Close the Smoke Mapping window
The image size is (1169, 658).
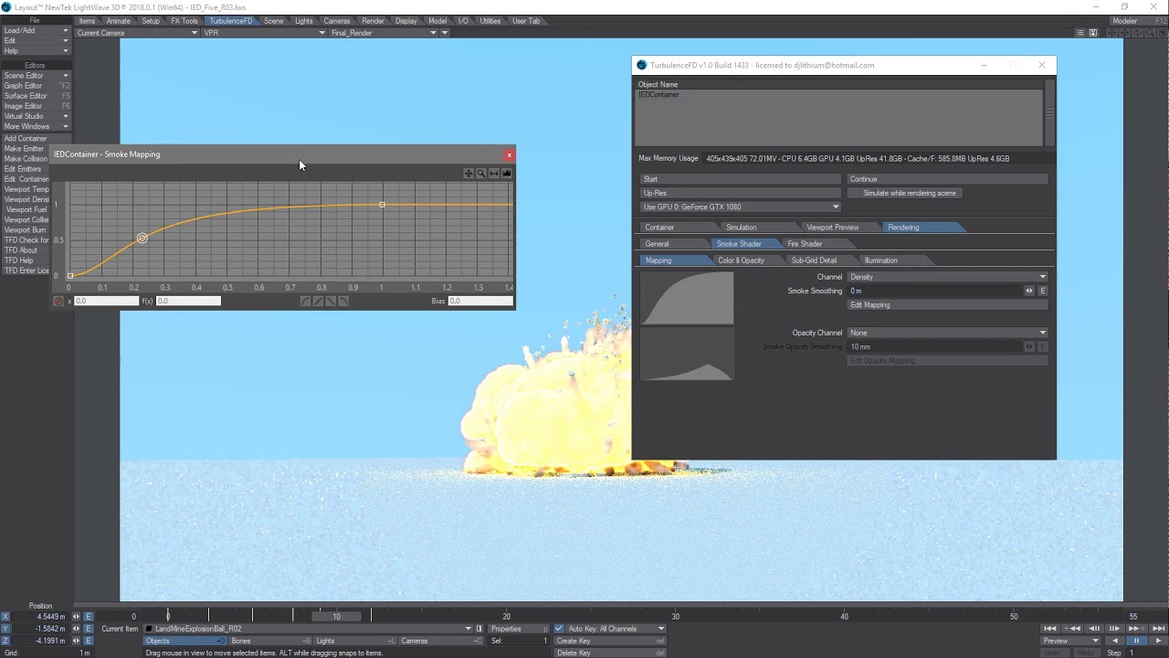coord(509,155)
